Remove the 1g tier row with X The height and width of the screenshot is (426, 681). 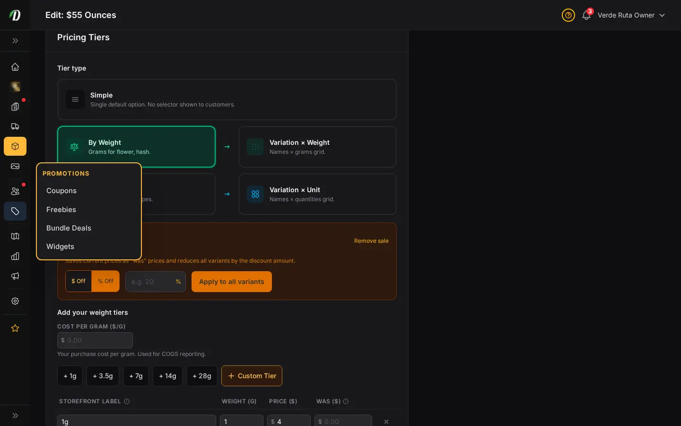[386, 422]
